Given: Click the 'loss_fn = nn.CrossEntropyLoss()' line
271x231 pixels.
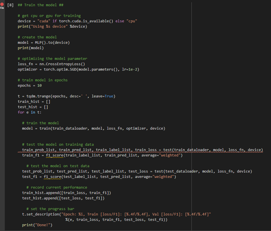Looking at the screenshot, I should 51,64.
